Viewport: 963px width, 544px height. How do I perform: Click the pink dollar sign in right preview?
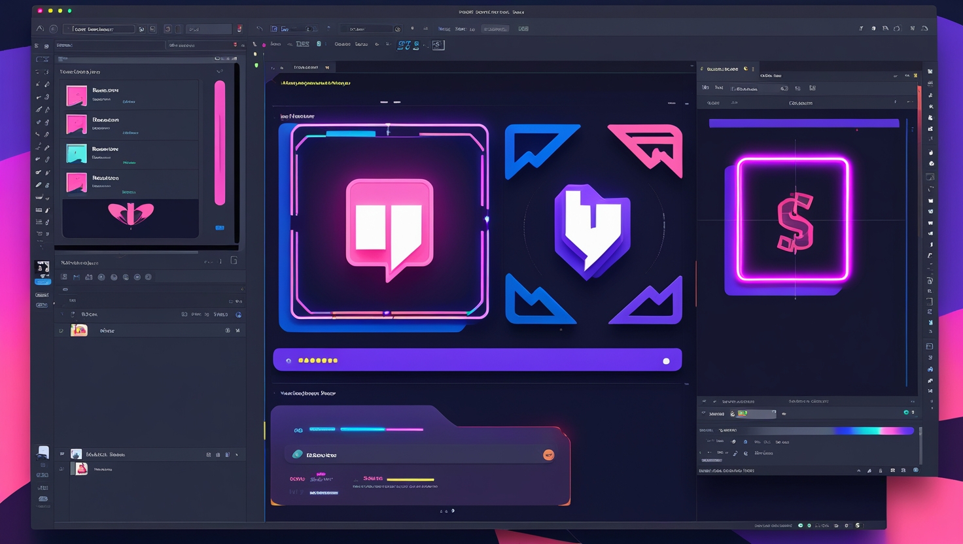[x=795, y=222]
